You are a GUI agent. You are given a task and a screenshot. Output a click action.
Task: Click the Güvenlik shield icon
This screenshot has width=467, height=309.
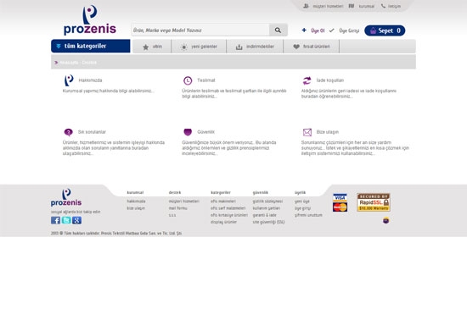tap(188, 132)
